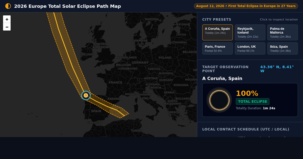The height and width of the screenshot is (159, 303).
Task: Click the POLAND label on the map
Action: tap(165, 58)
